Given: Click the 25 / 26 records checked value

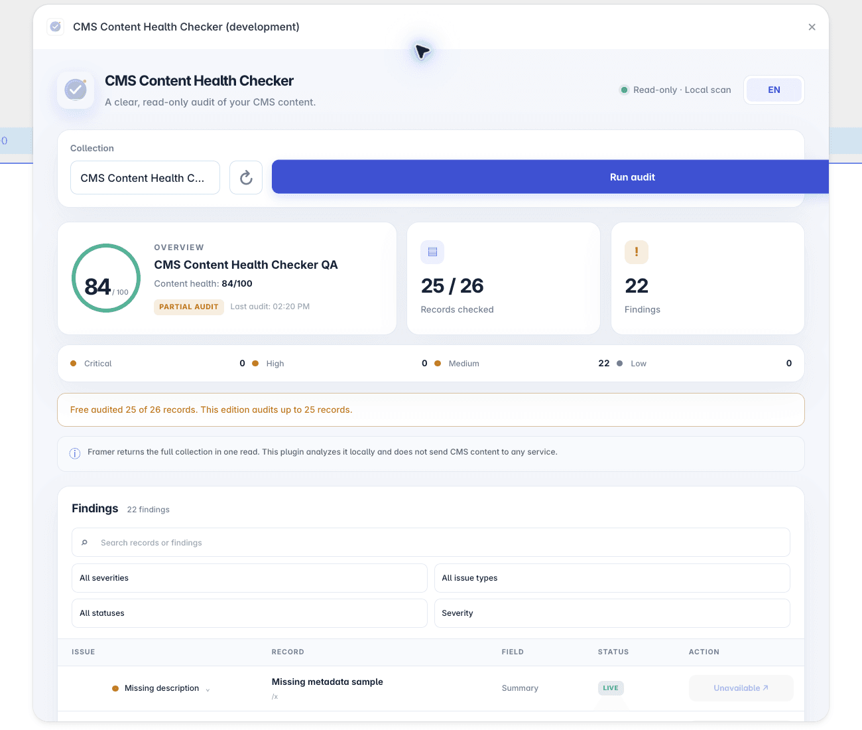Looking at the screenshot, I should 452,286.
